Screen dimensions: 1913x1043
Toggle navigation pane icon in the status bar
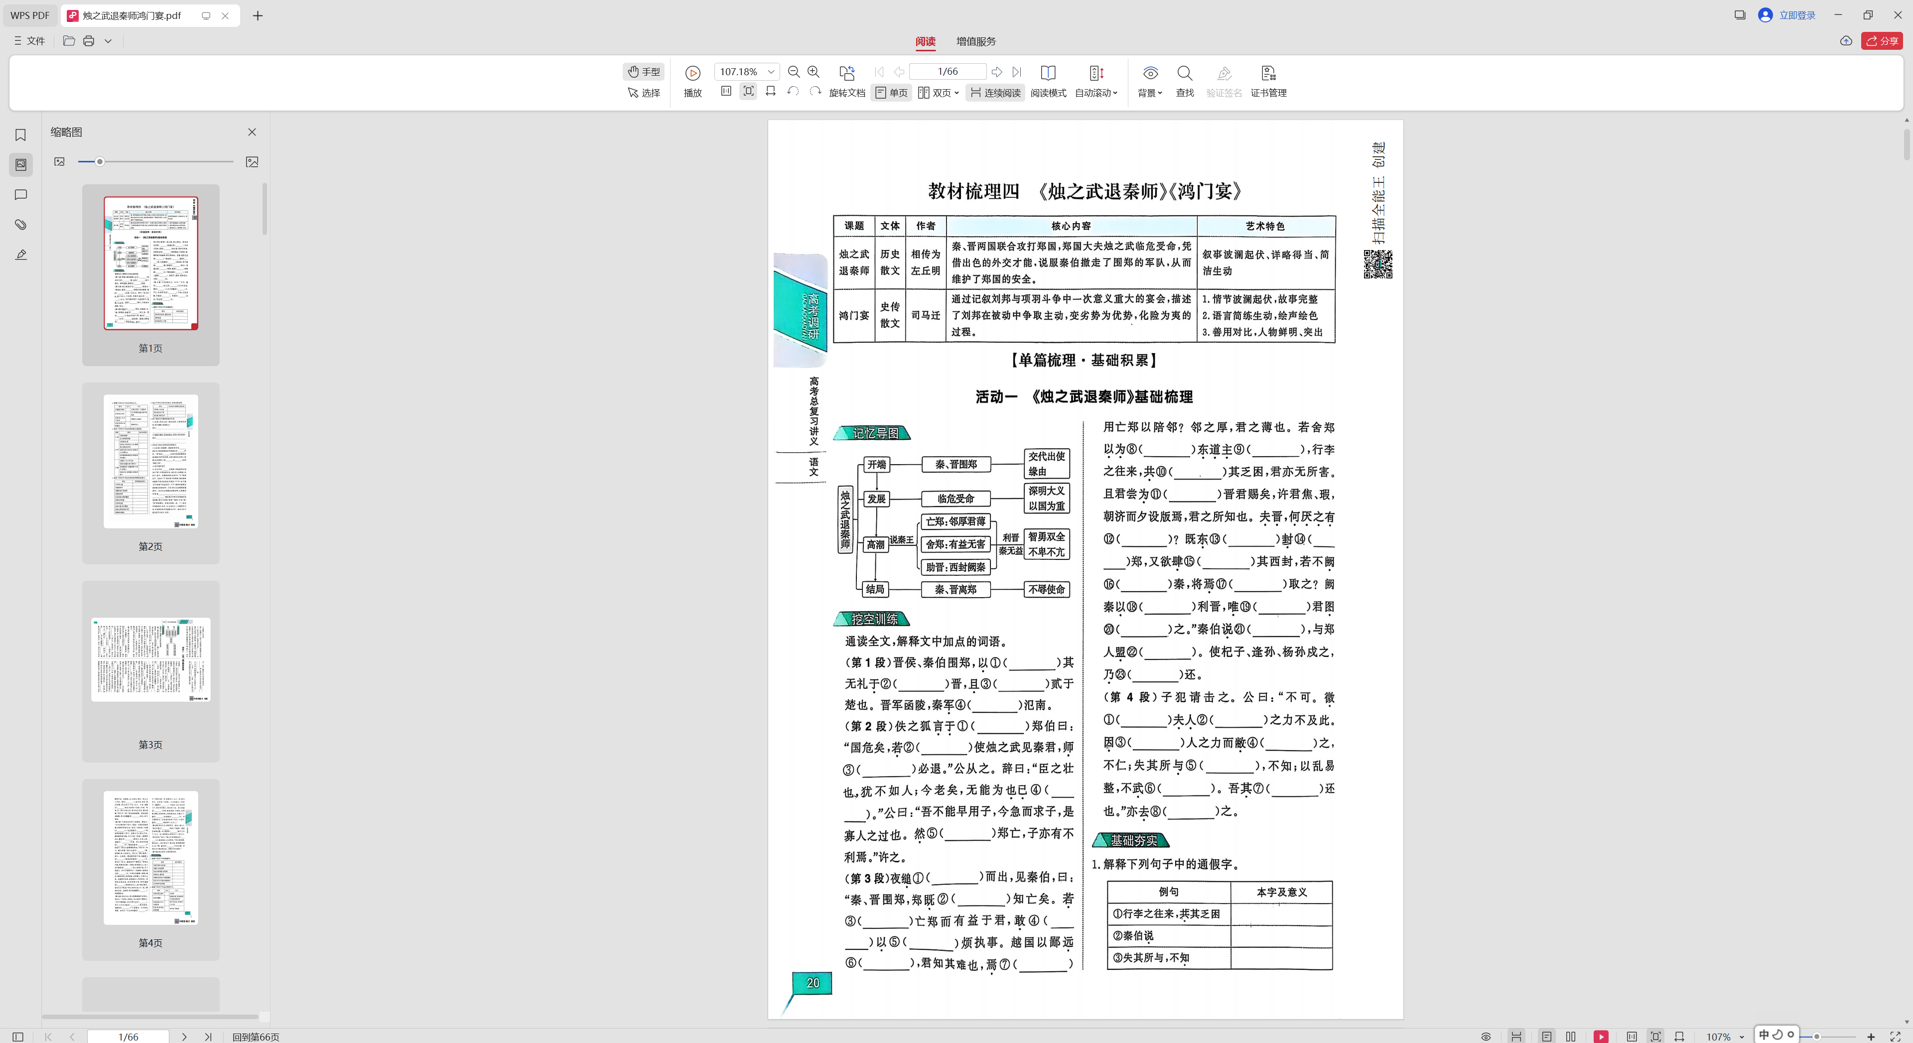coord(18,1037)
